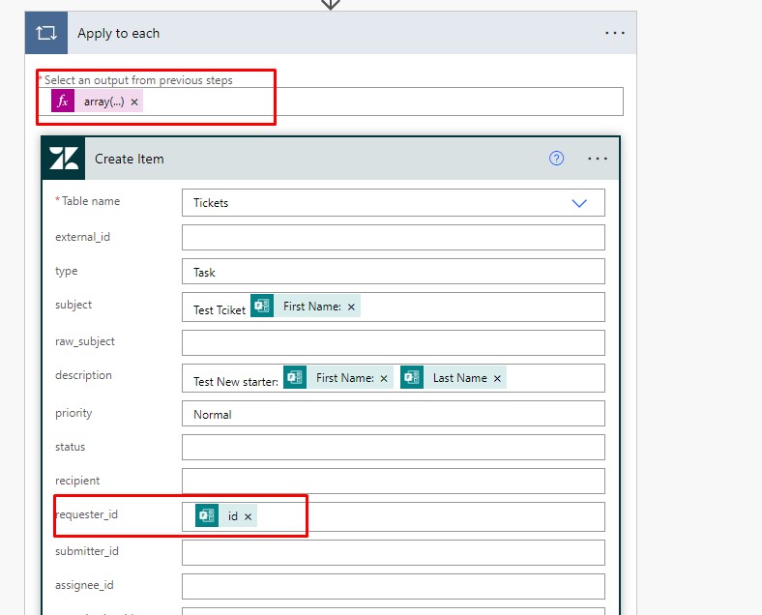
Task: Click the submitter_id input field
Action: (x=393, y=552)
